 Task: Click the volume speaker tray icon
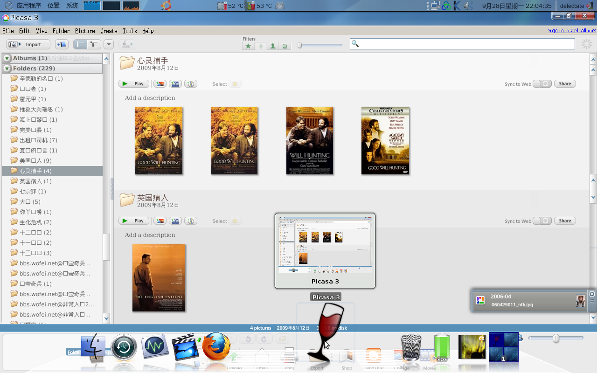[x=468, y=6]
